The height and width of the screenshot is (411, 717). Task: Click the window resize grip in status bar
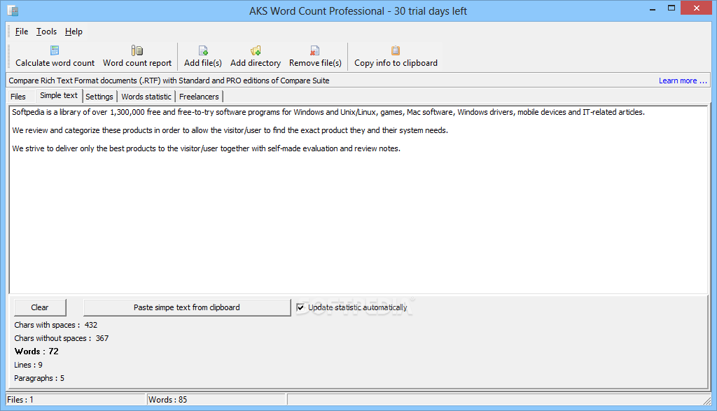707,400
